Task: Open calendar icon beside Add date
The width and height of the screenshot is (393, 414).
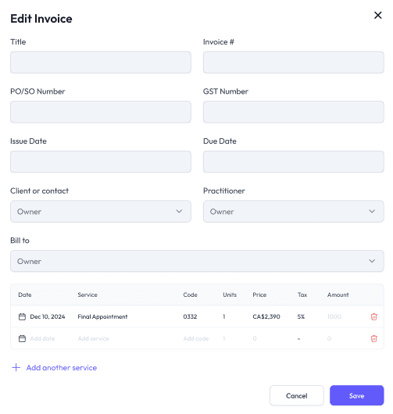Action: 22,338
